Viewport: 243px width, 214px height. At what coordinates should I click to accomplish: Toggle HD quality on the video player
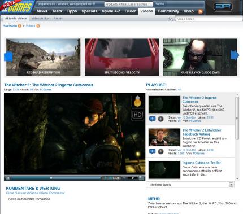click(x=137, y=115)
